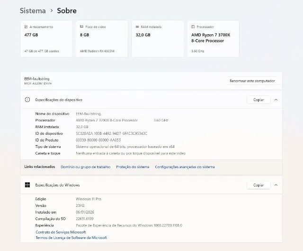Open Termos de Licença de Software da Microsoft
303x251 pixels.
pos(71,238)
